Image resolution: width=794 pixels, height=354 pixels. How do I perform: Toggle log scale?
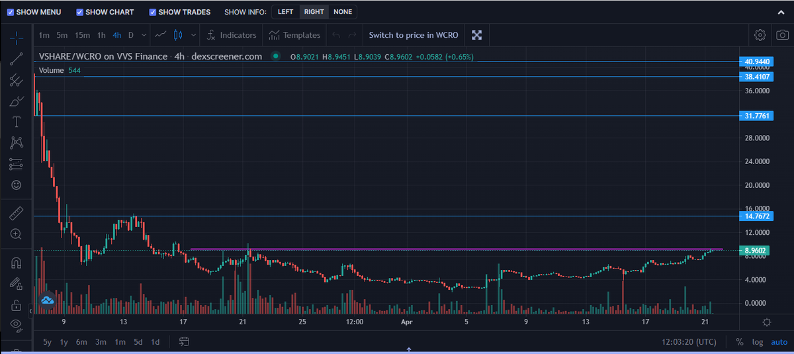coord(758,342)
